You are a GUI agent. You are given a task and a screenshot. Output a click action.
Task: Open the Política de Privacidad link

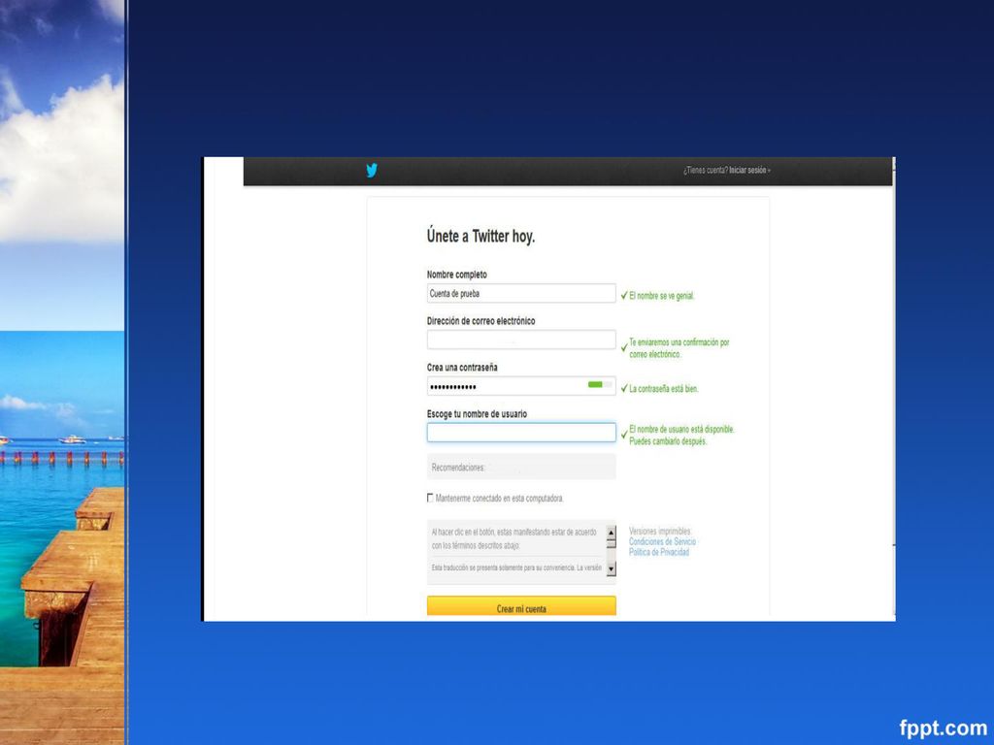pyautogui.click(x=659, y=552)
